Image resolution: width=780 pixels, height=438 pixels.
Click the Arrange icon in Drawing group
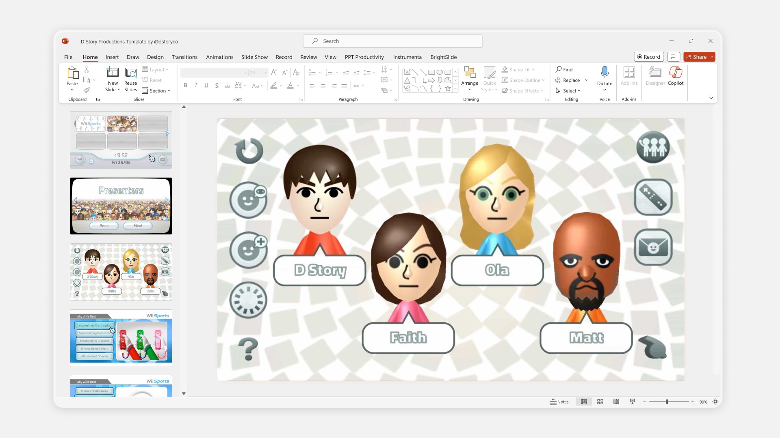click(470, 73)
